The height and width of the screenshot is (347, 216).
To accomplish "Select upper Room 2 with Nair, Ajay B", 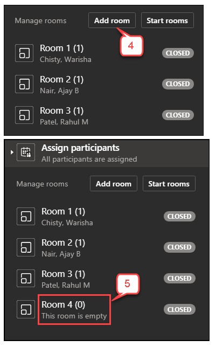I will (104, 84).
